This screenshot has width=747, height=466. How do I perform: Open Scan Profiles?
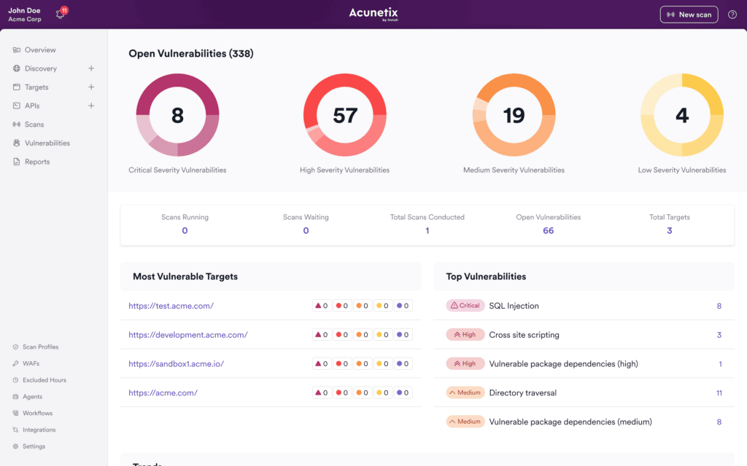(x=41, y=347)
